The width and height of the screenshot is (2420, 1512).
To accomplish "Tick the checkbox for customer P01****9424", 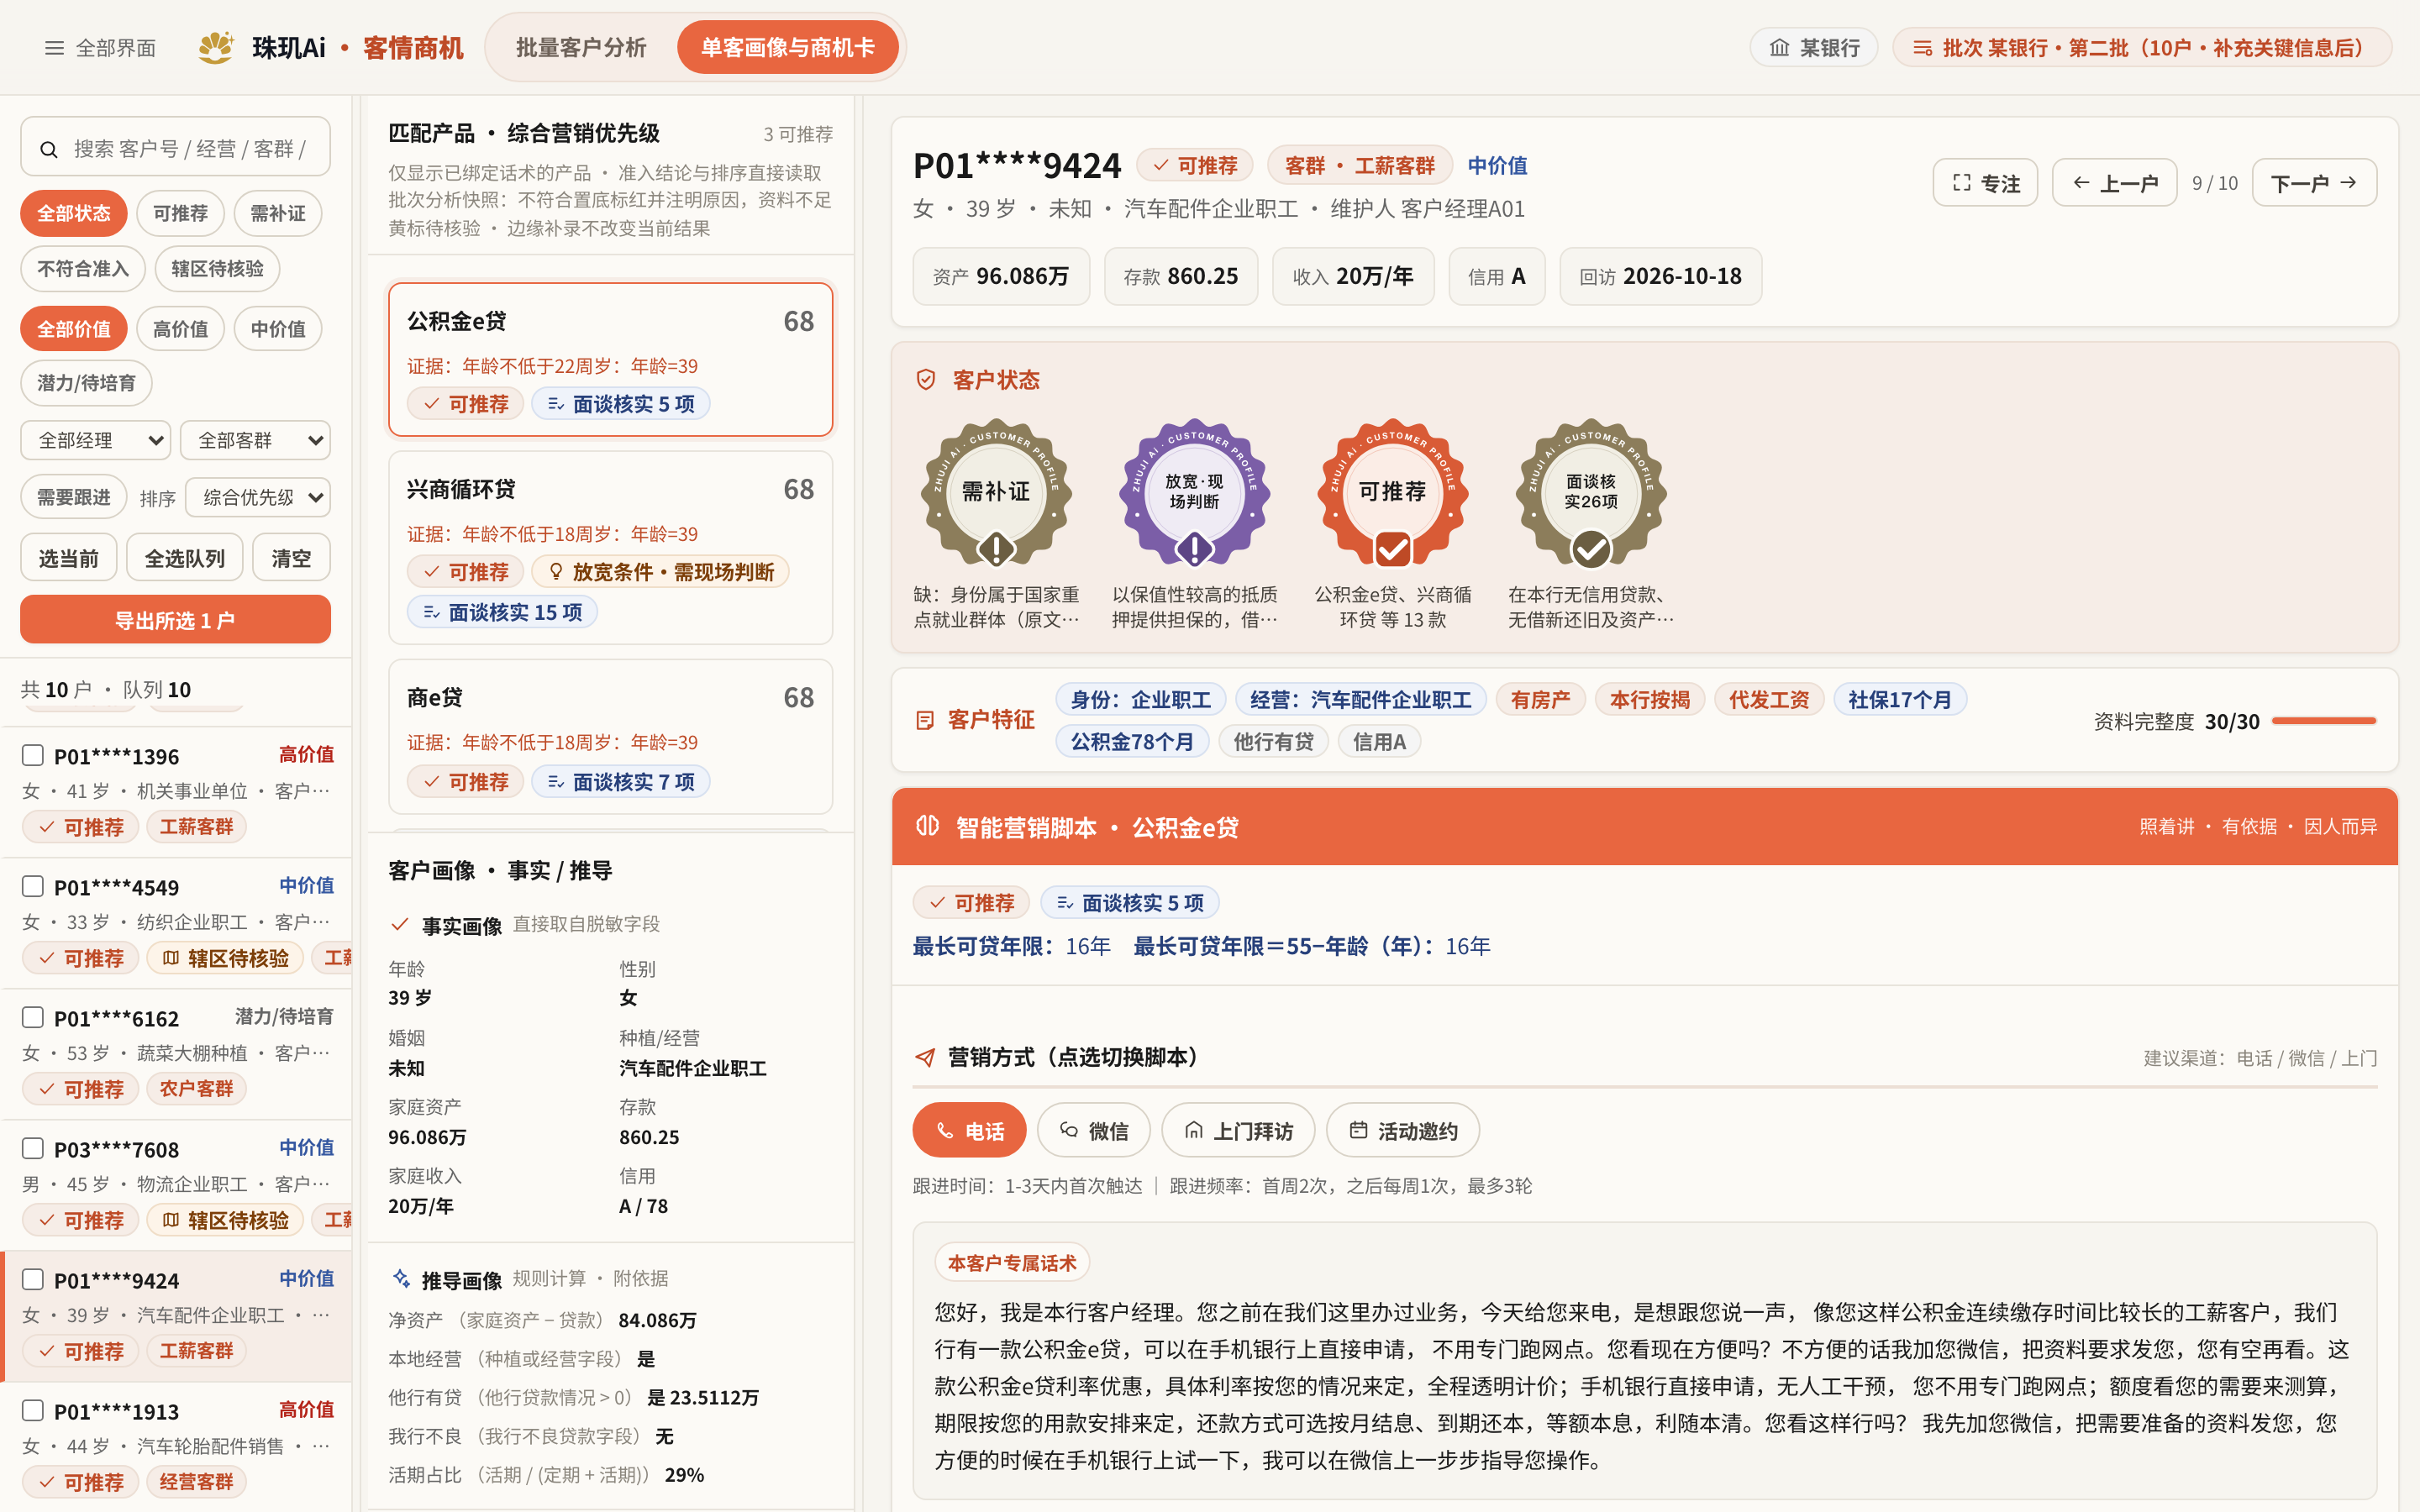I will point(33,1279).
